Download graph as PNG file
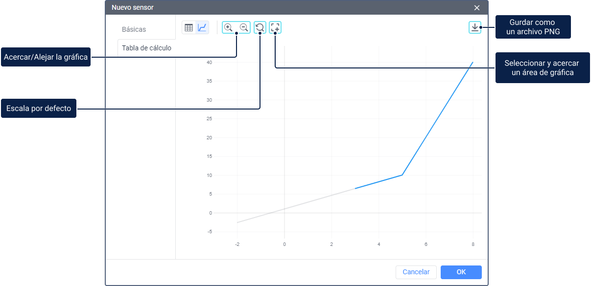Viewport: 591px width, 286px height. (x=474, y=27)
